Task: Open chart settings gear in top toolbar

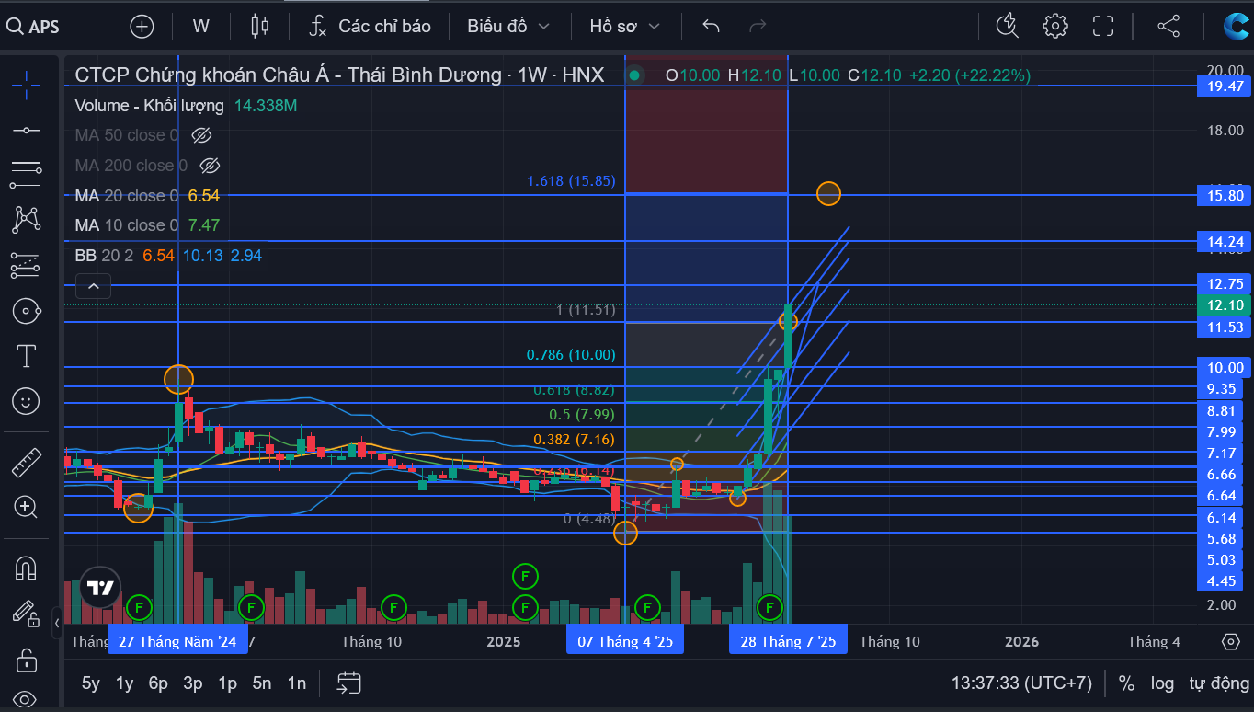Action: pyautogui.click(x=1055, y=26)
